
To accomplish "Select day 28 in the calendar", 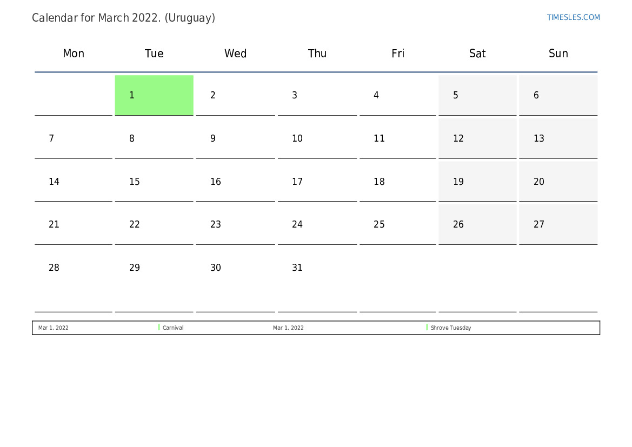I will tap(74, 280).
